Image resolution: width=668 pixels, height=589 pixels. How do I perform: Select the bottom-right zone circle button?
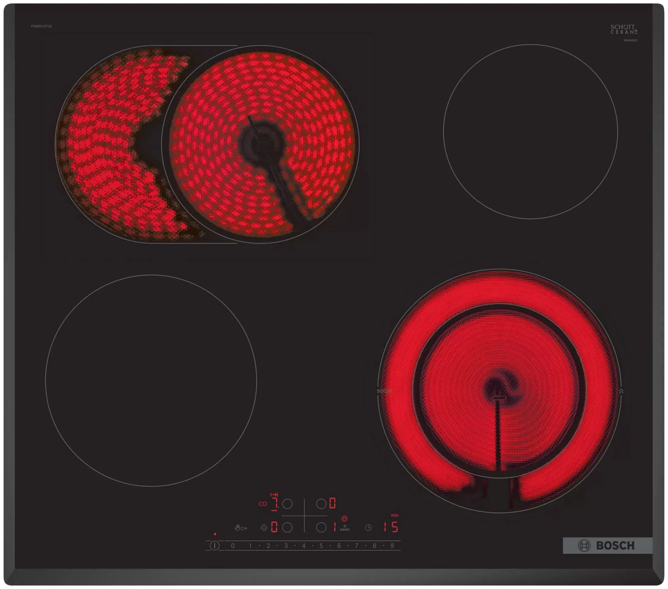pos(321,527)
